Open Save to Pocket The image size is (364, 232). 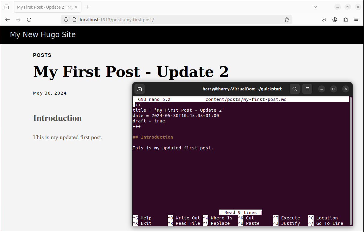324,19
